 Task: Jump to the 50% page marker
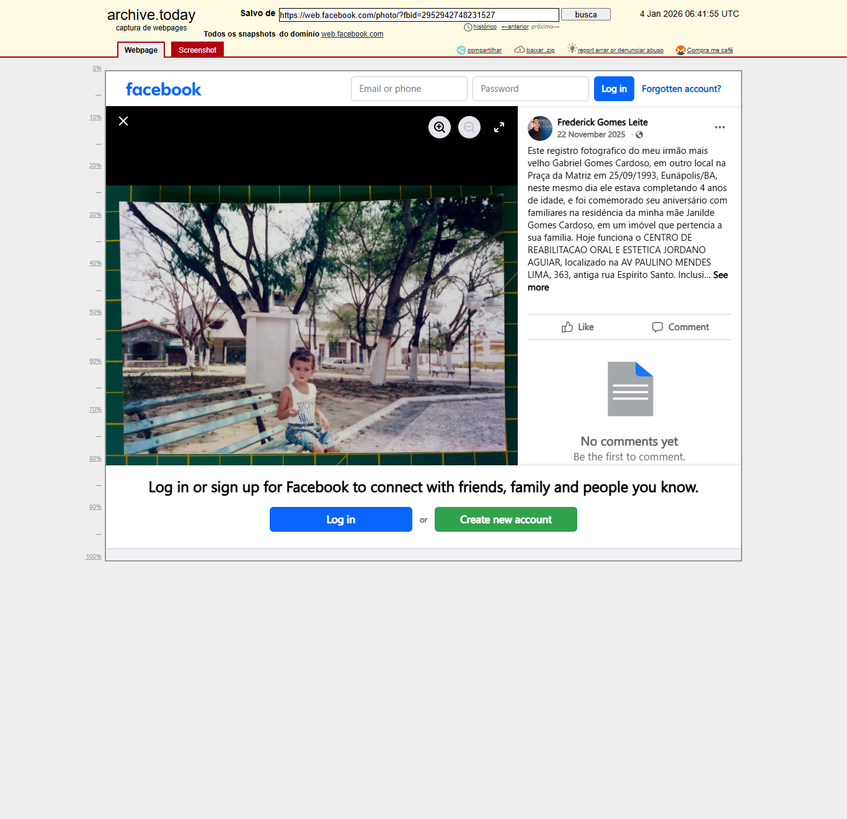[x=95, y=312]
